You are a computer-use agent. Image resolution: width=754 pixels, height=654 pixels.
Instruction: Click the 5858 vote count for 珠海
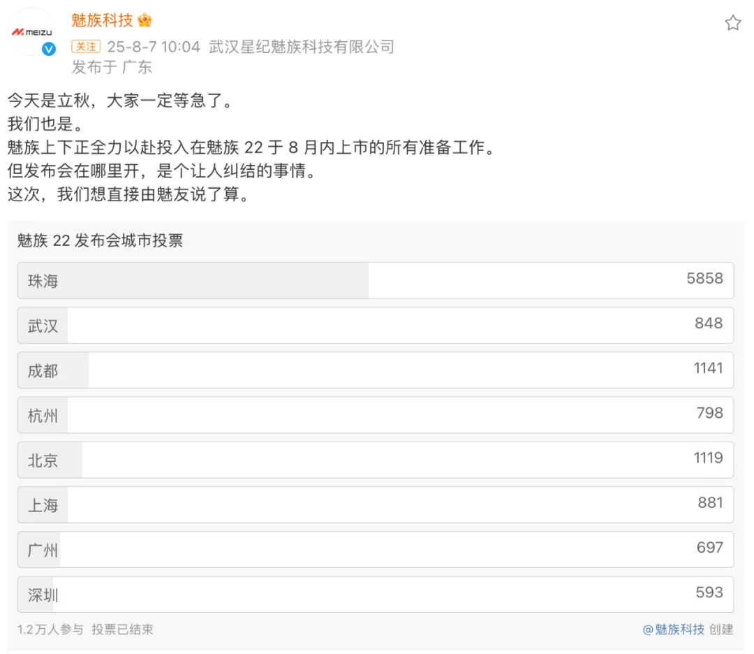coord(704,278)
